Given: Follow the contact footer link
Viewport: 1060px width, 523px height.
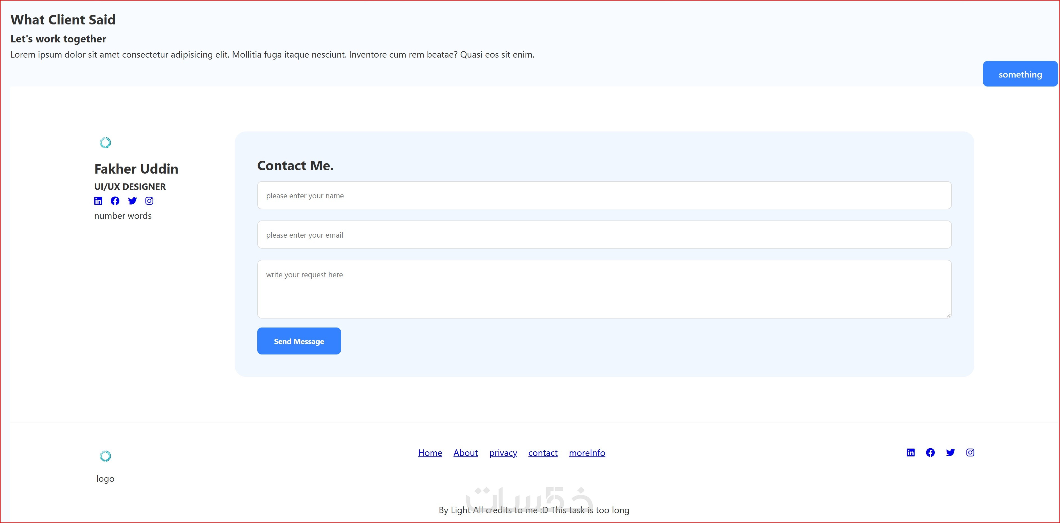Looking at the screenshot, I should (x=543, y=452).
